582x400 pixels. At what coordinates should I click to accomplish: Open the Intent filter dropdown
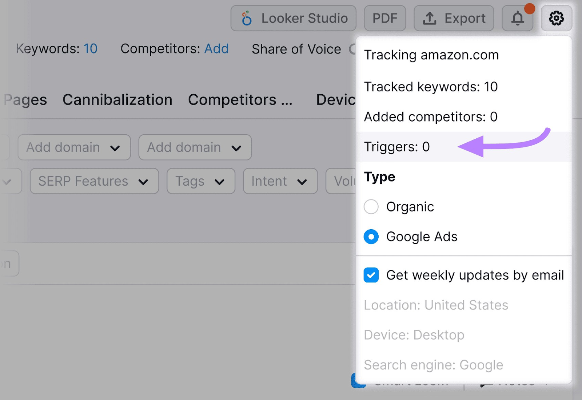point(280,181)
